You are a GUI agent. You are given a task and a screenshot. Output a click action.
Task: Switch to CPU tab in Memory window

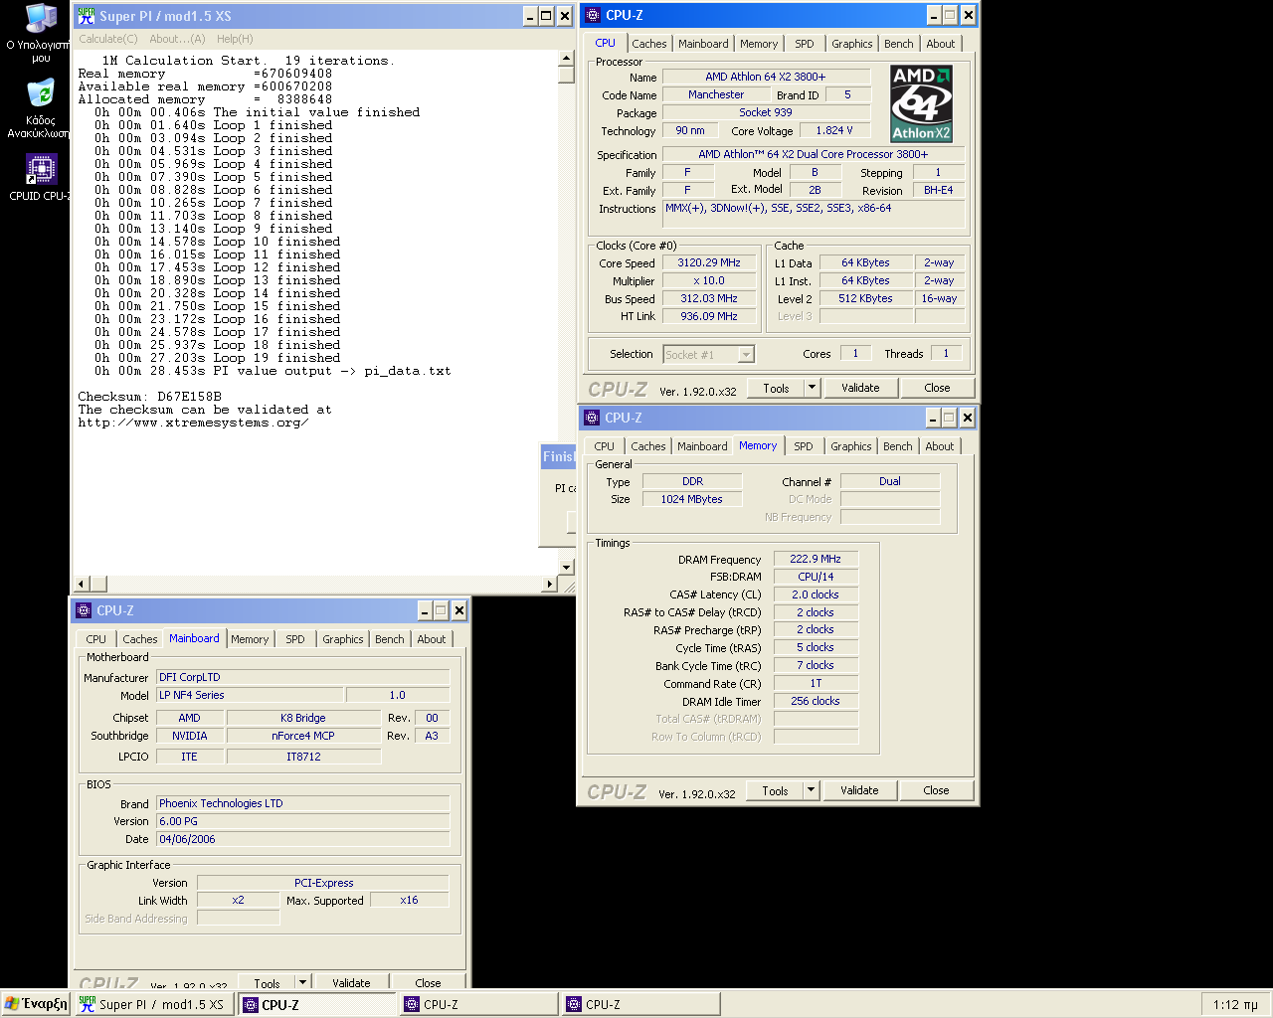click(x=605, y=446)
